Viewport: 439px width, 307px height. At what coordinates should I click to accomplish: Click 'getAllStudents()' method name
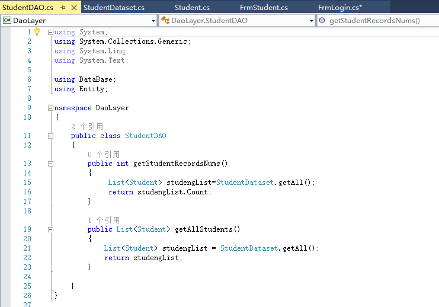(207, 229)
